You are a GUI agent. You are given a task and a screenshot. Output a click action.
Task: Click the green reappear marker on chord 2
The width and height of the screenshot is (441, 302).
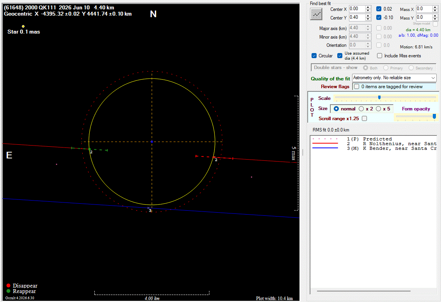pyautogui.click(x=90, y=149)
